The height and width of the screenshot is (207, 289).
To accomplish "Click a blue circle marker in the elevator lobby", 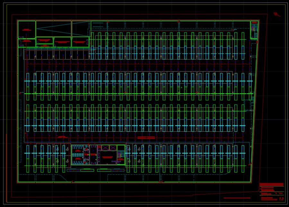I will click(x=93, y=150).
